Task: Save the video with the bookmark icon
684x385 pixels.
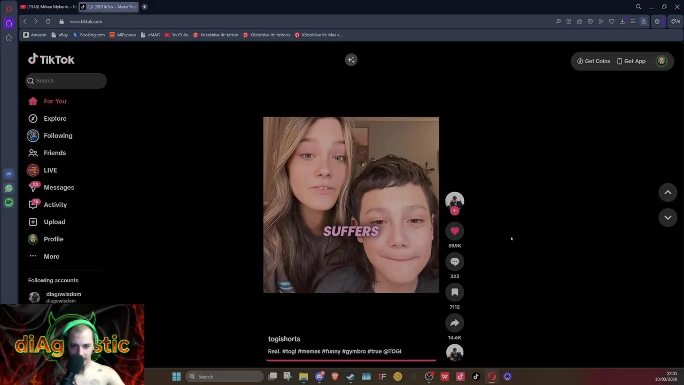Action: pyautogui.click(x=455, y=292)
